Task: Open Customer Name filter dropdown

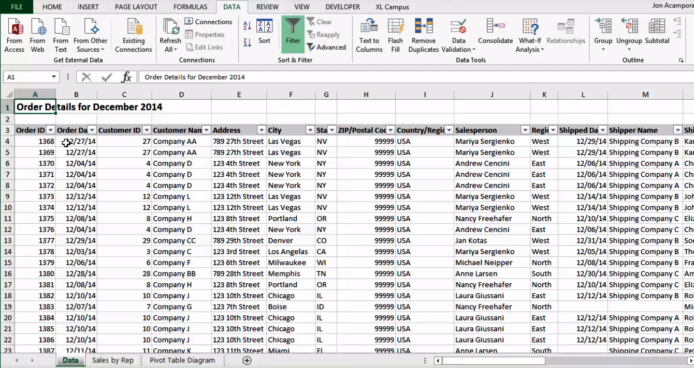Action: point(206,130)
